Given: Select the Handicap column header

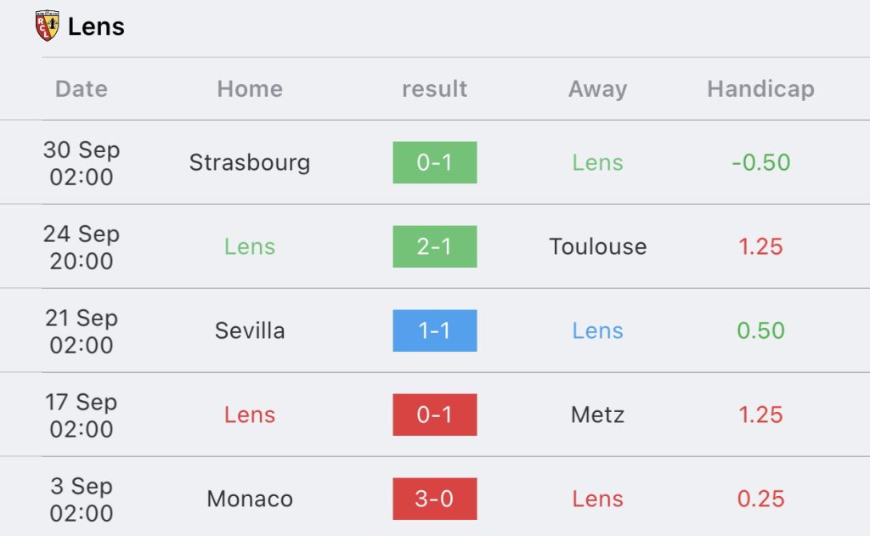Looking at the screenshot, I should (x=760, y=89).
